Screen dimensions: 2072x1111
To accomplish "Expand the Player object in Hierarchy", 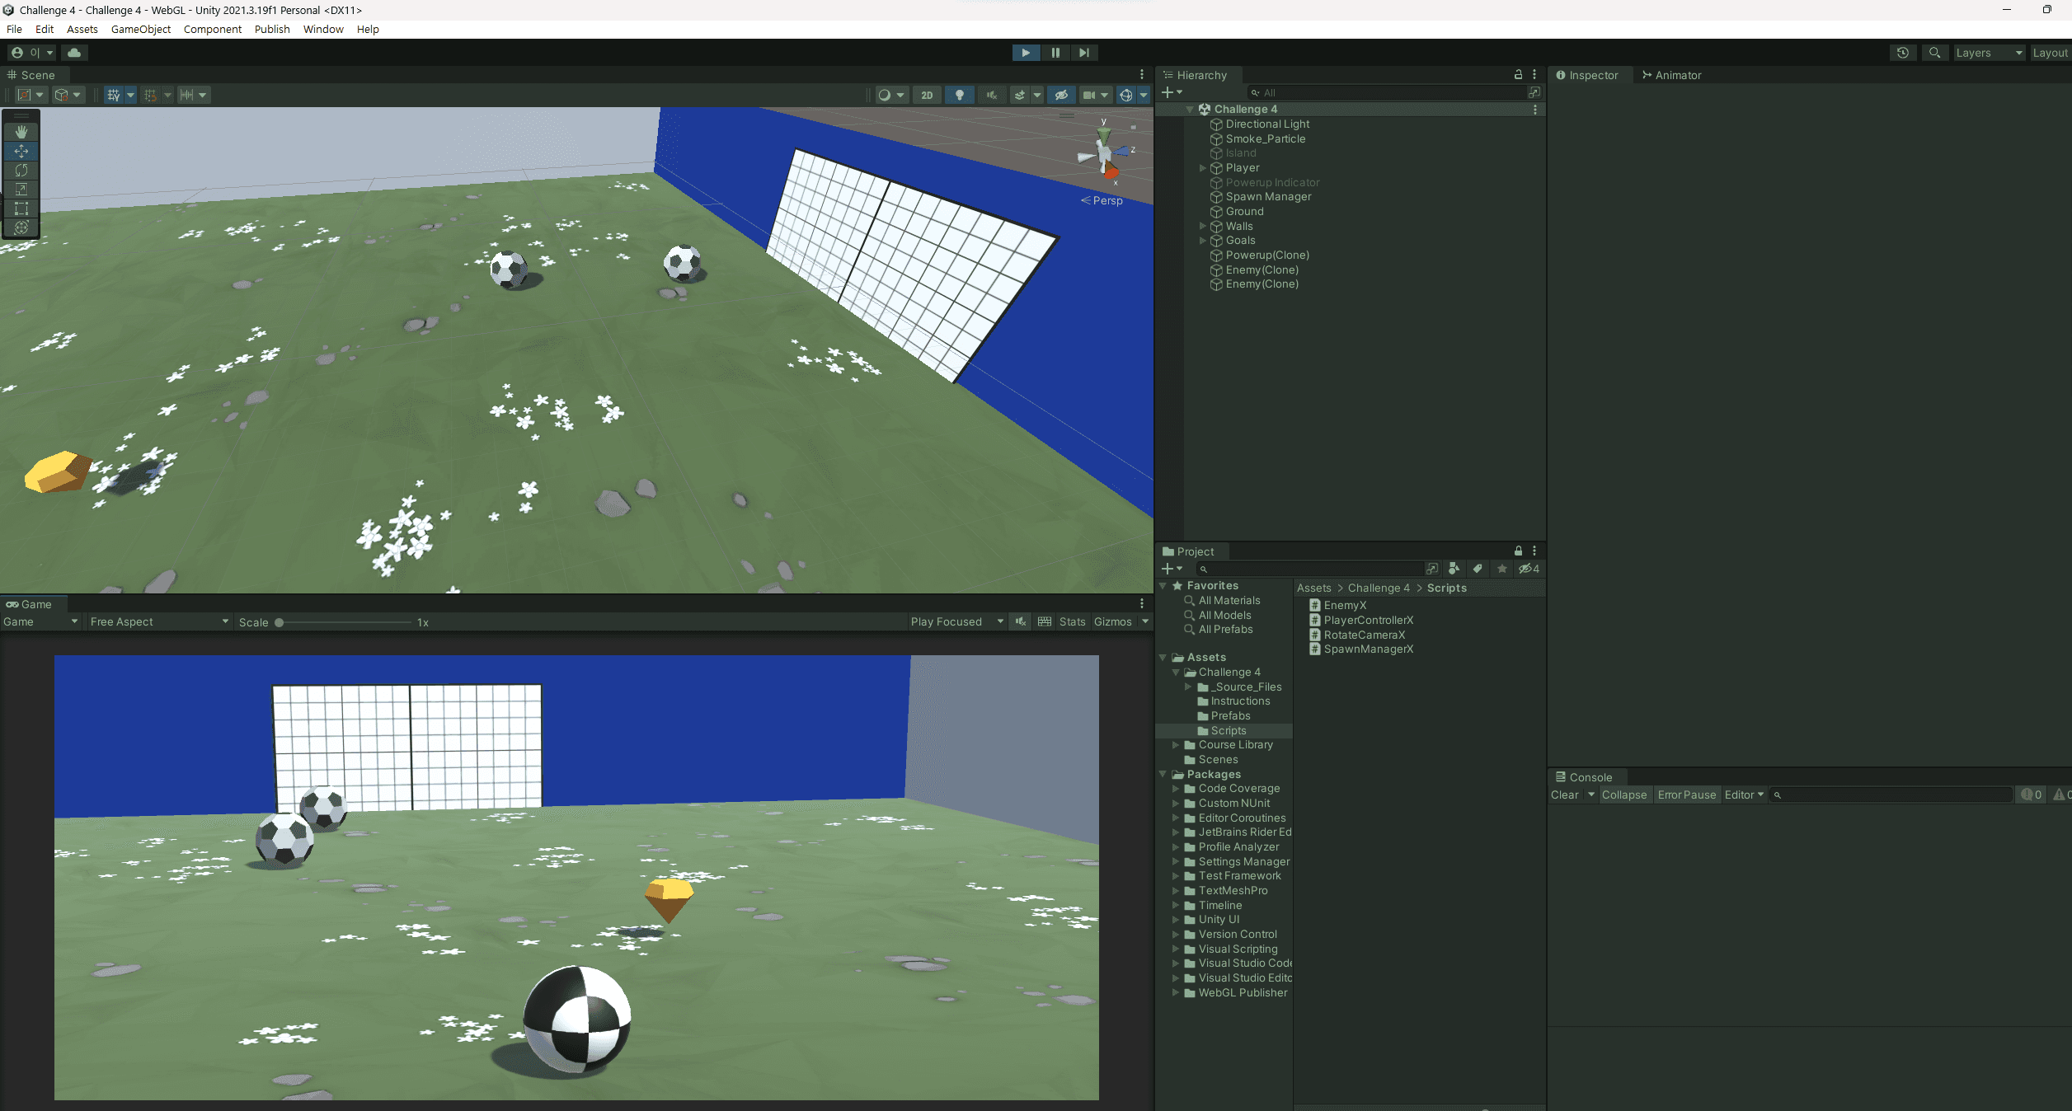I will tap(1202, 168).
